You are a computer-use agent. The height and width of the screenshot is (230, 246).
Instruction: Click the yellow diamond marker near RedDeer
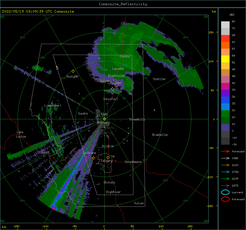pos(112,89)
